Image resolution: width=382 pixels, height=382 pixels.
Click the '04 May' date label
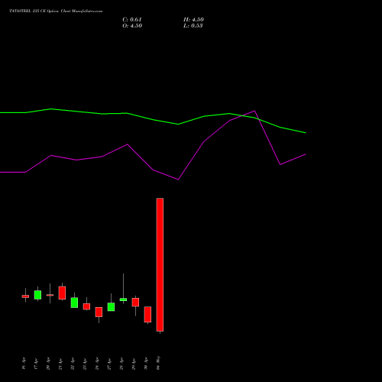point(158,363)
